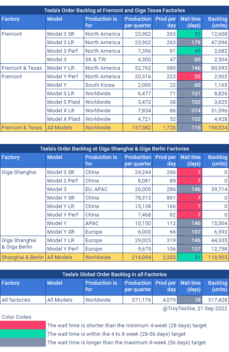Click the legend text about longer than 8-week target
Image resolution: width=229 pixels, height=352 pixels.
pos(126,343)
